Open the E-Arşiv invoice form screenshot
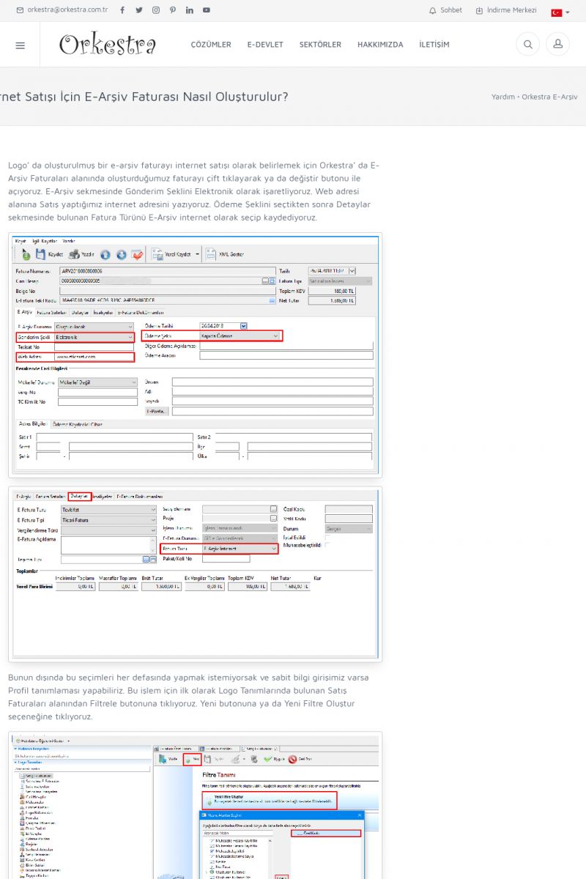 click(x=195, y=355)
